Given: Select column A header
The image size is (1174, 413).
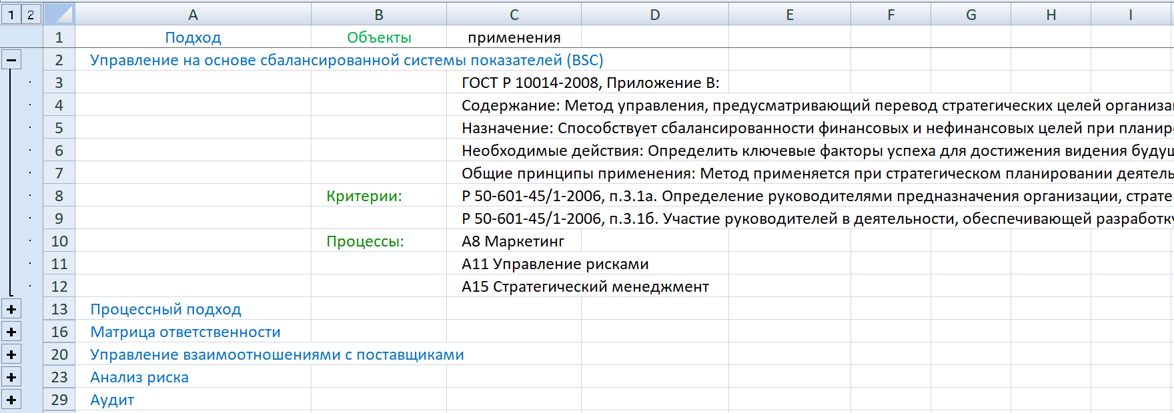Looking at the screenshot, I should coord(193,15).
